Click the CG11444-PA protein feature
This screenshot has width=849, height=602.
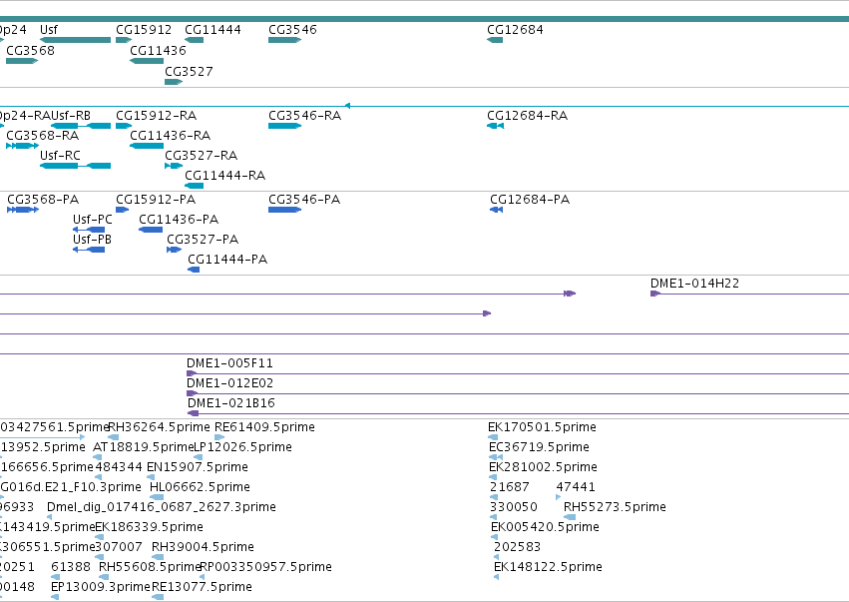(x=194, y=270)
